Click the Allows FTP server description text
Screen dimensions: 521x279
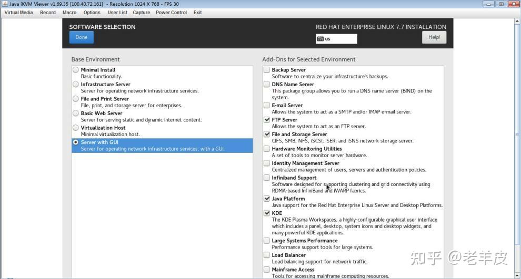coord(318,127)
